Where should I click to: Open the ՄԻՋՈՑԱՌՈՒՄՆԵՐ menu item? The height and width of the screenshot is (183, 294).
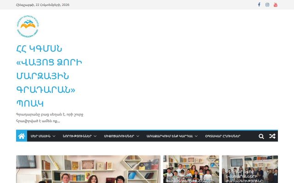click(119, 136)
